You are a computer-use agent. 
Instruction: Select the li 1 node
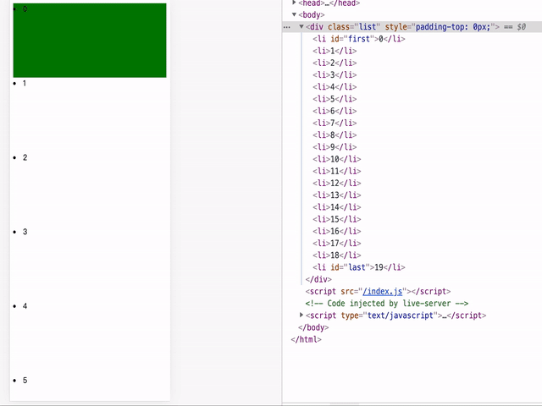335,51
